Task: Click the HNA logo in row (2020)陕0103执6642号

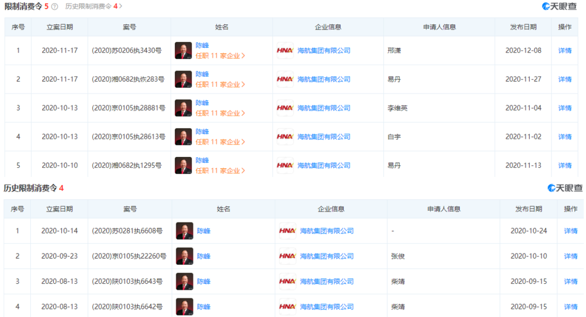Action: coord(288,307)
